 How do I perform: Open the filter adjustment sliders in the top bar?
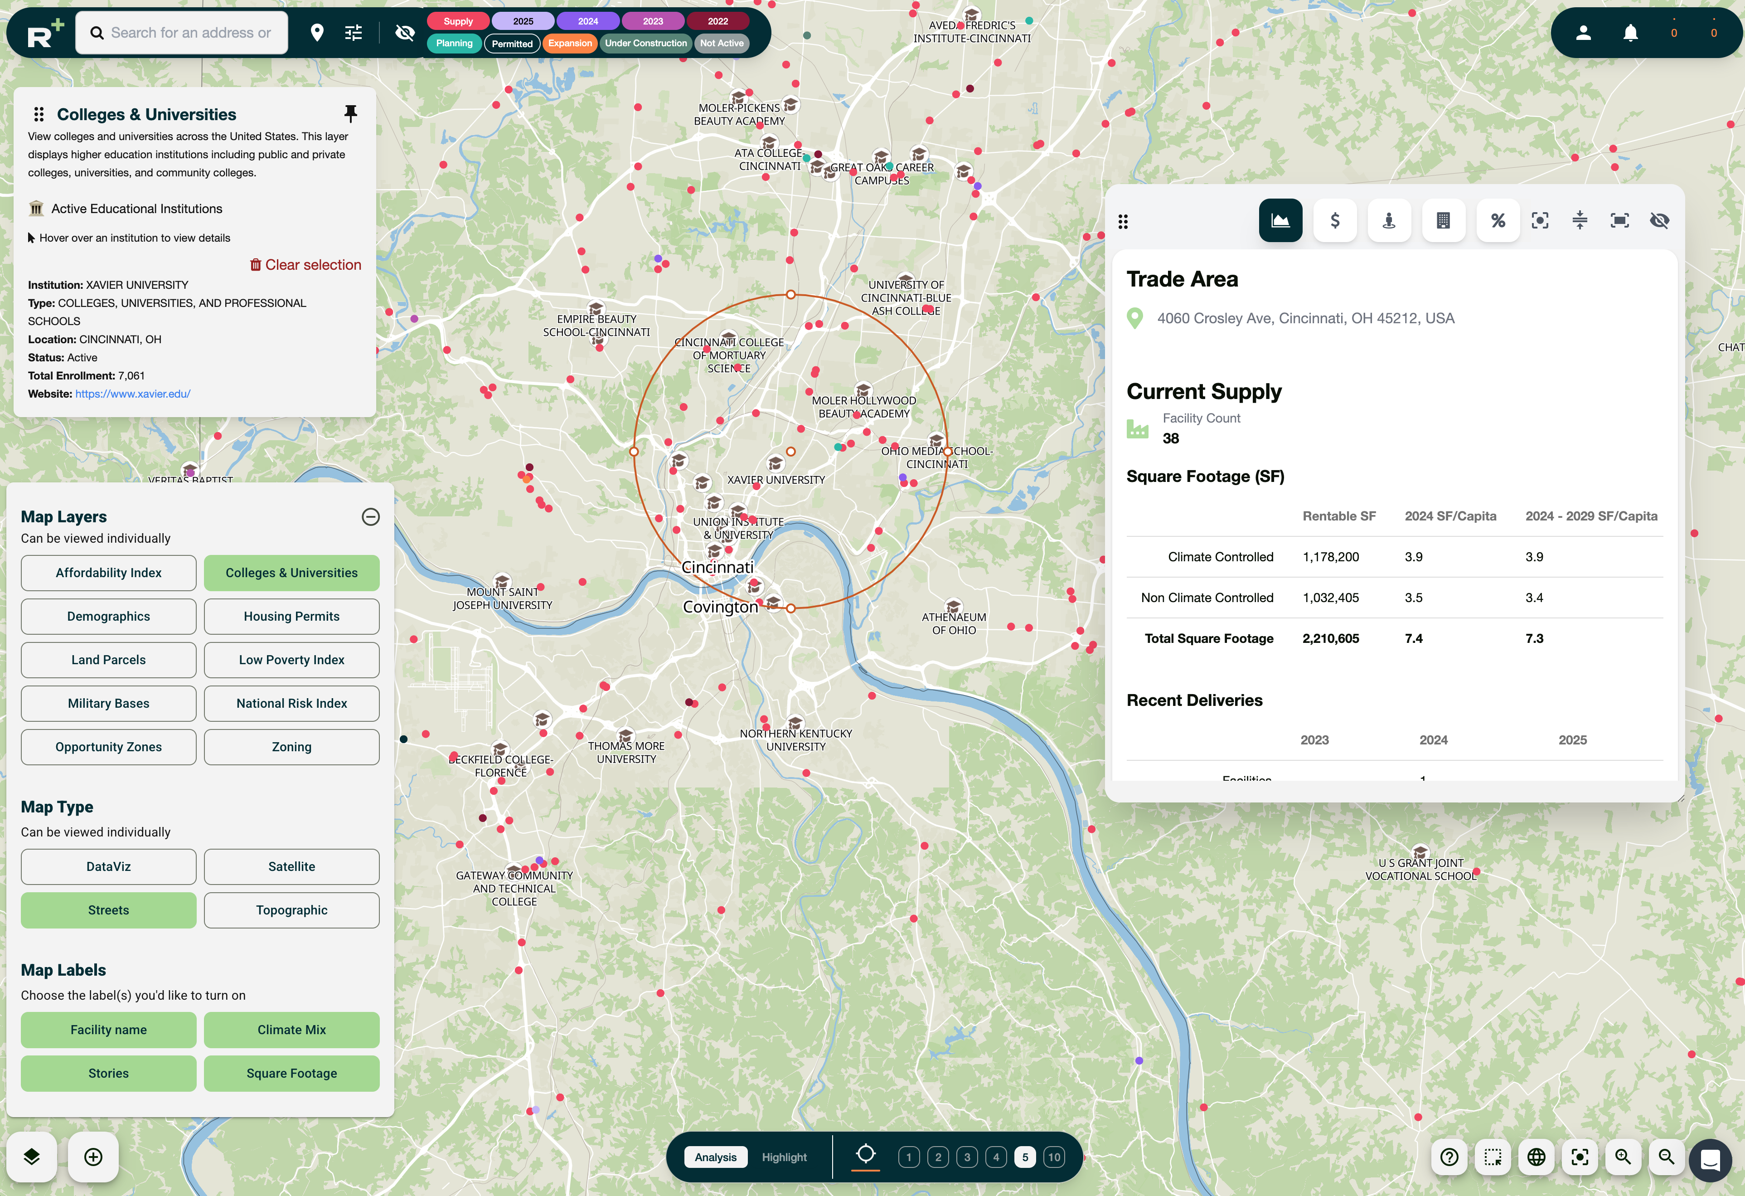[x=353, y=32]
